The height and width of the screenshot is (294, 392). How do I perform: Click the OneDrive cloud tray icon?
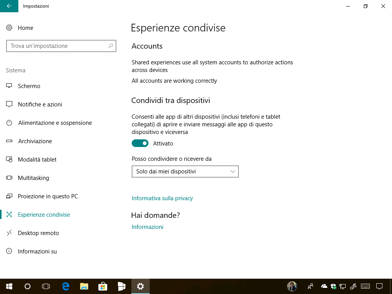324,286
